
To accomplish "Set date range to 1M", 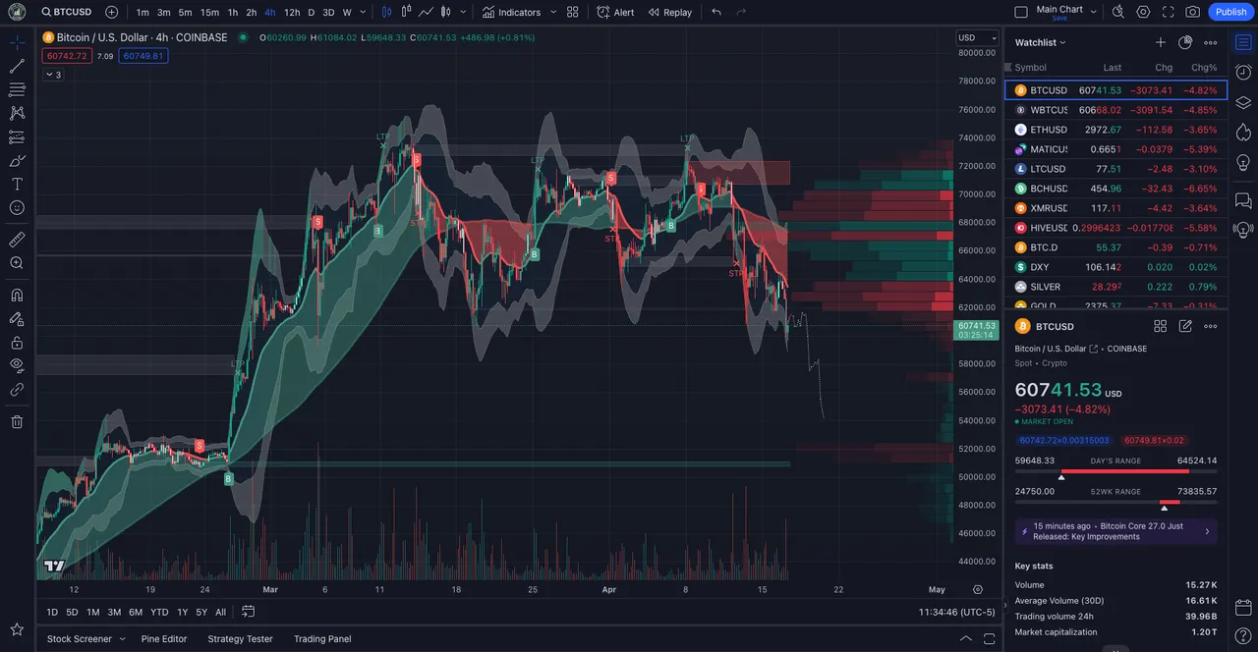I will tap(92, 612).
